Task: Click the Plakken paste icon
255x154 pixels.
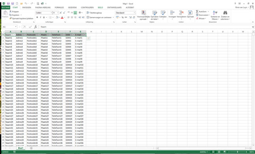Action: coord(6,13)
